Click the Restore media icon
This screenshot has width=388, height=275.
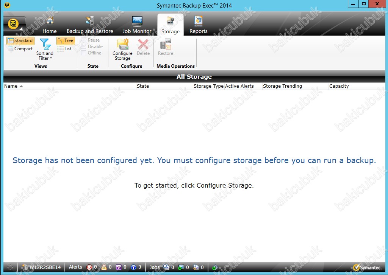coord(166,44)
